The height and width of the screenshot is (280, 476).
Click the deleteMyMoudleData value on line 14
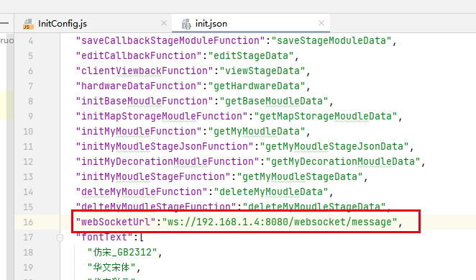(x=271, y=192)
